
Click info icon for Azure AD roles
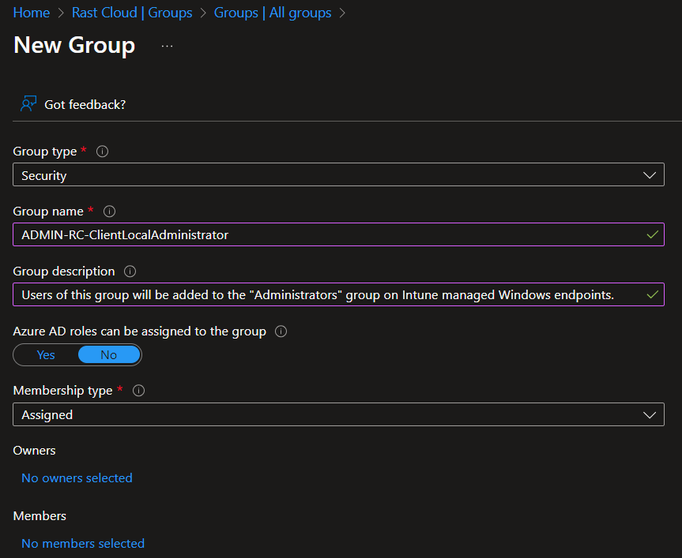coord(281,331)
